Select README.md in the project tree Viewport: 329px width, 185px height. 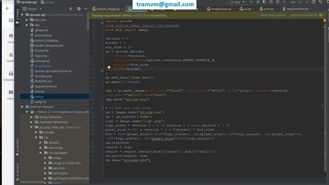[41, 81]
